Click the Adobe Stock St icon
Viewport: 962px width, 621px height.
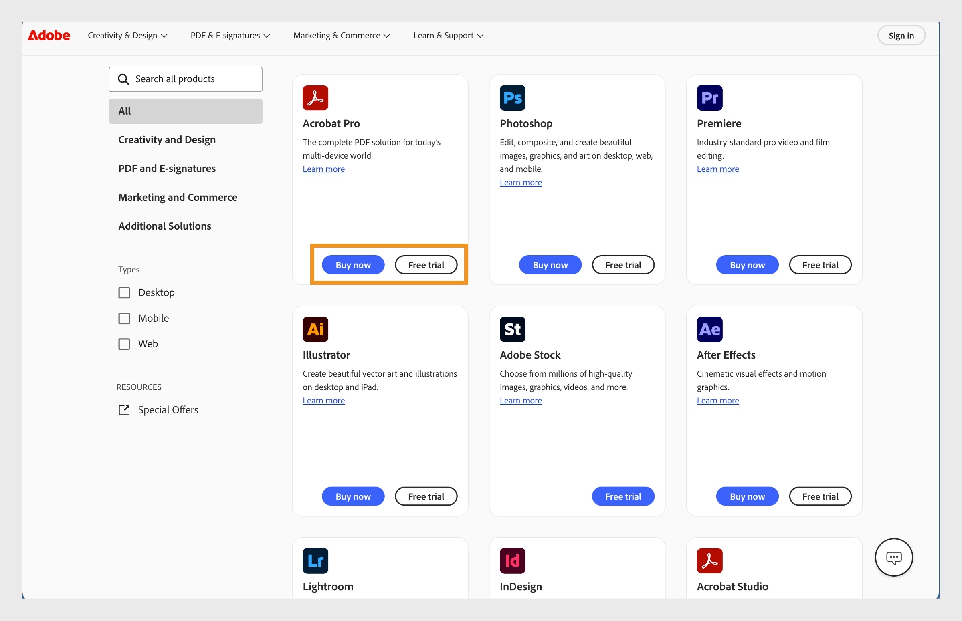click(x=512, y=329)
